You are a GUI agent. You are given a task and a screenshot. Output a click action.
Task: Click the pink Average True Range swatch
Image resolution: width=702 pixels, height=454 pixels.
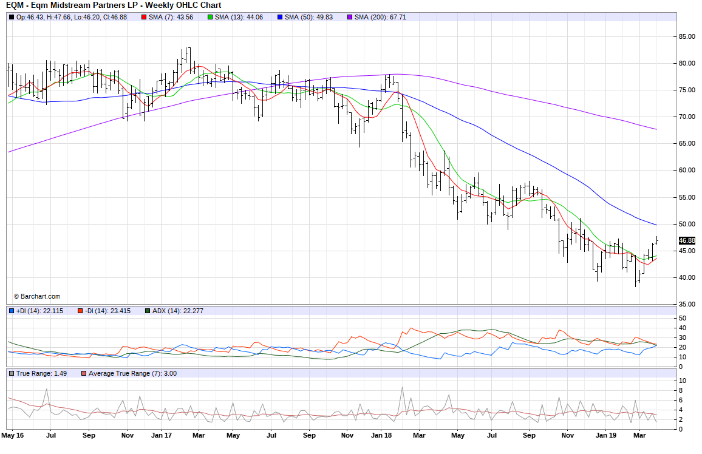84,373
